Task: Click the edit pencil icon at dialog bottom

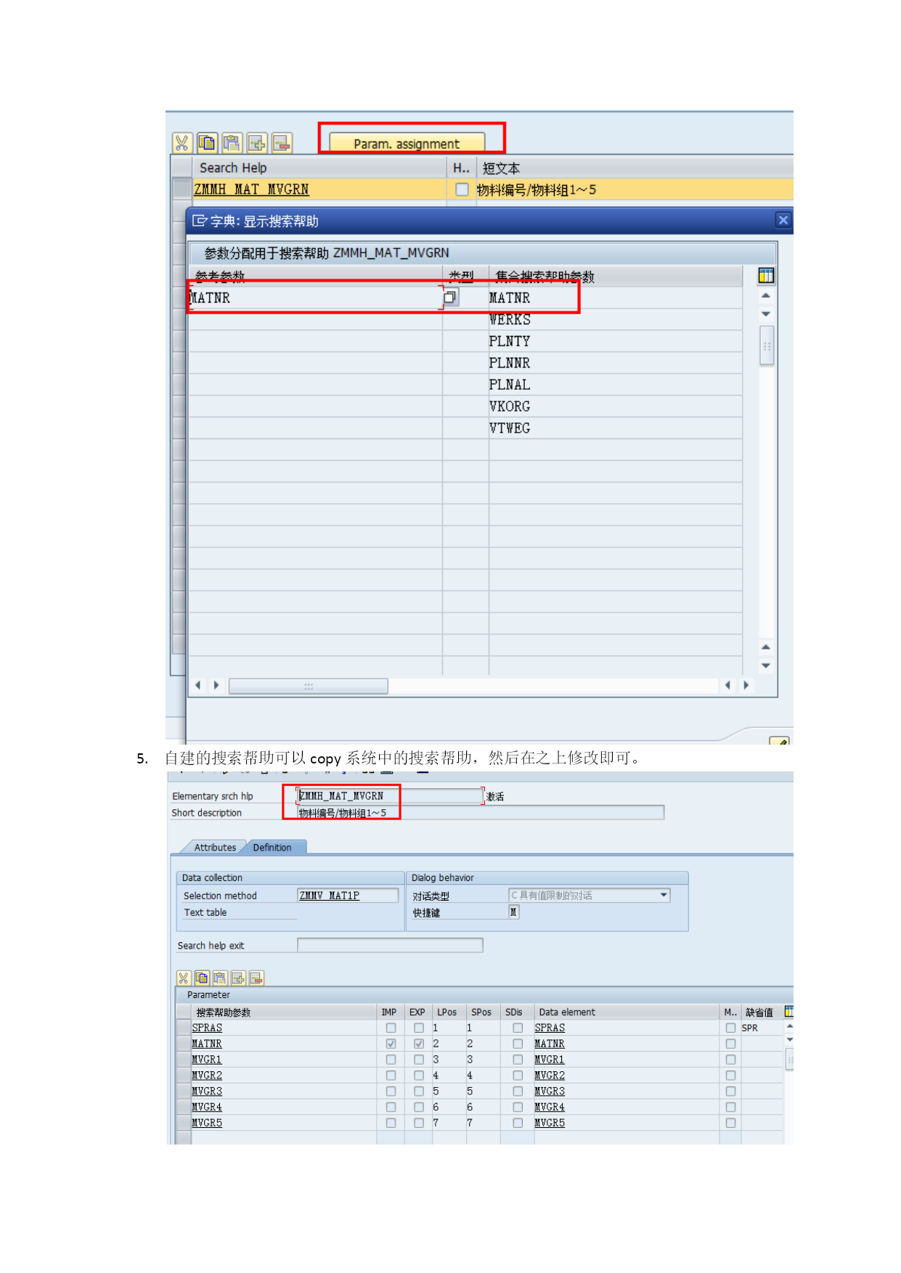Action: (x=780, y=741)
